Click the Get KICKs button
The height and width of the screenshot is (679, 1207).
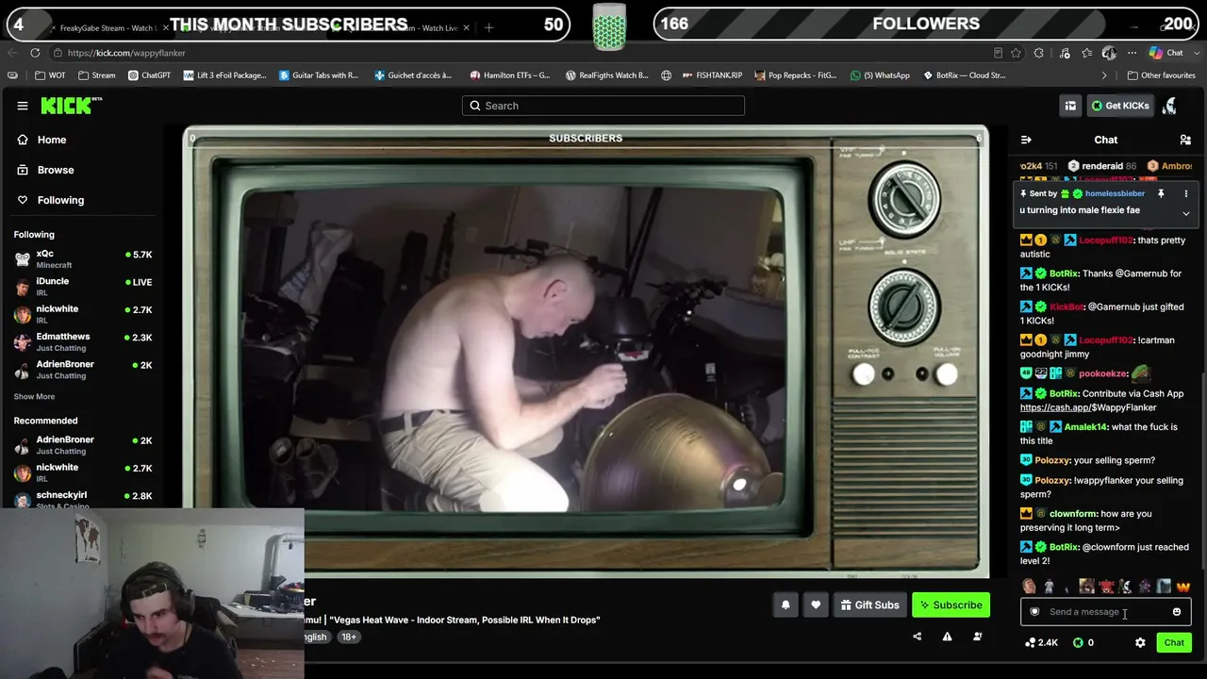click(1120, 106)
